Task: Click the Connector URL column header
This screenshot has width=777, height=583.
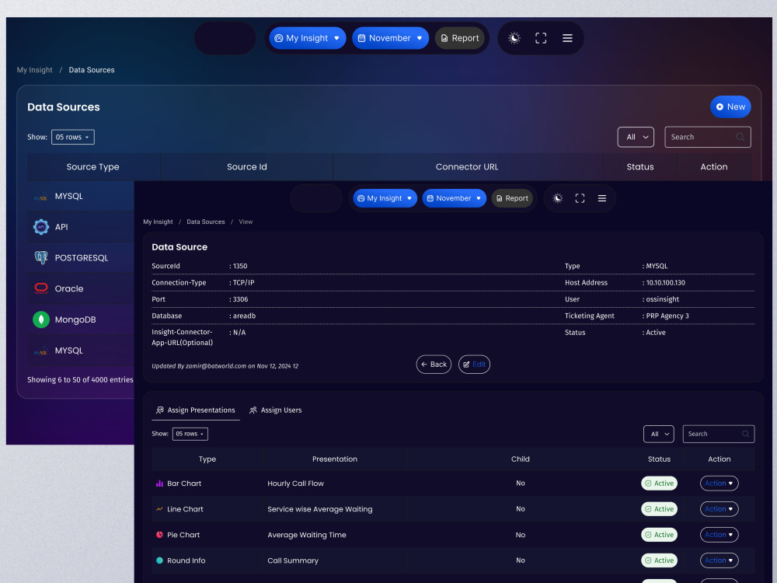Action: (467, 167)
